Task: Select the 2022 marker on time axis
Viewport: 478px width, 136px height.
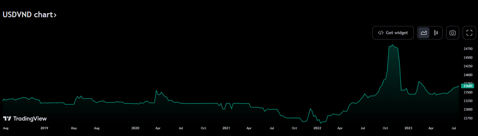Action: coord(317,128)
